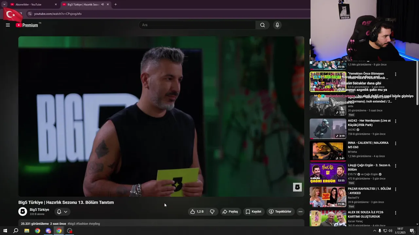Open the tab search dropdown arrow

(x=4, y=5)
